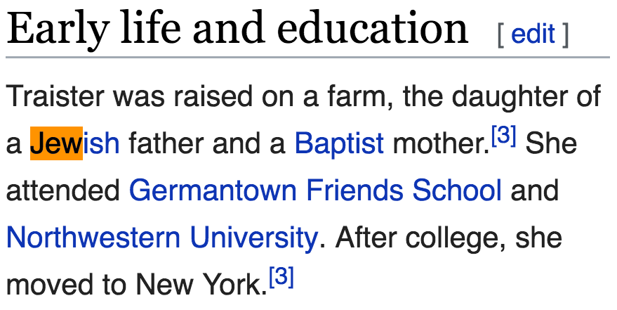Image resolution: width=617 pixels, height=310 pixels.
Task: Click the word attended in the paragraph
Action: coord(63,190)
